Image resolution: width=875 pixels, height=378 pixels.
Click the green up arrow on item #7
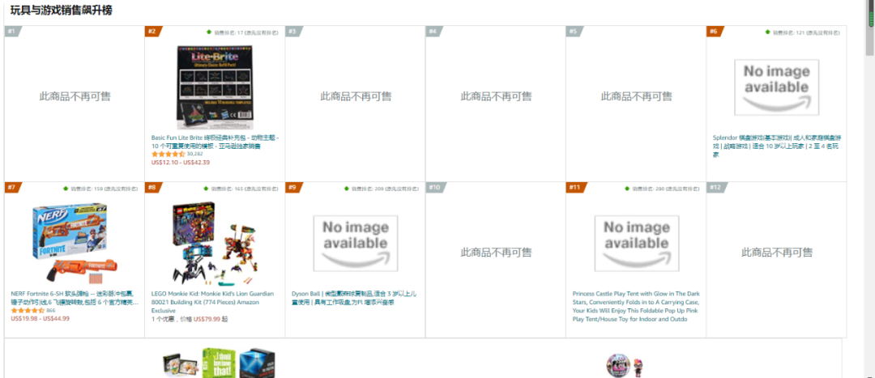[66, 189]
